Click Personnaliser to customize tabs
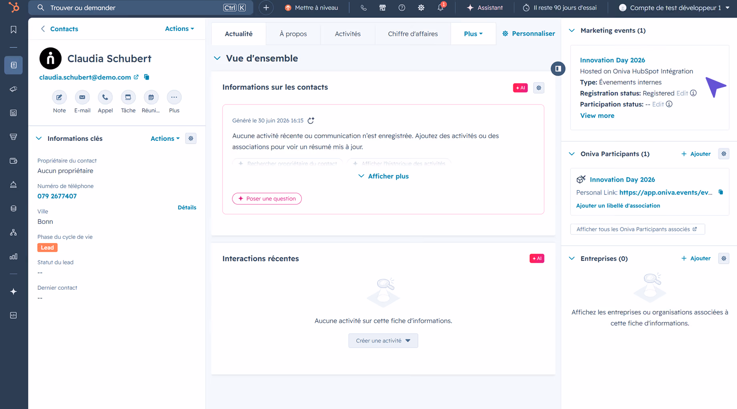This screenshot has width=737, height=409. tap(528, 34)
